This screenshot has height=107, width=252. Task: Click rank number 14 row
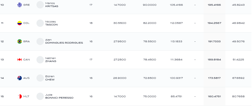click(126, 78)
